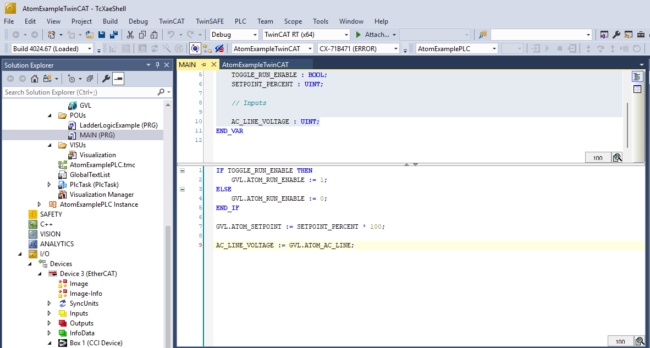Select the Home icon in Solution Explorer
This screenshot has width=650, height=348.
[x=35, y=79]
